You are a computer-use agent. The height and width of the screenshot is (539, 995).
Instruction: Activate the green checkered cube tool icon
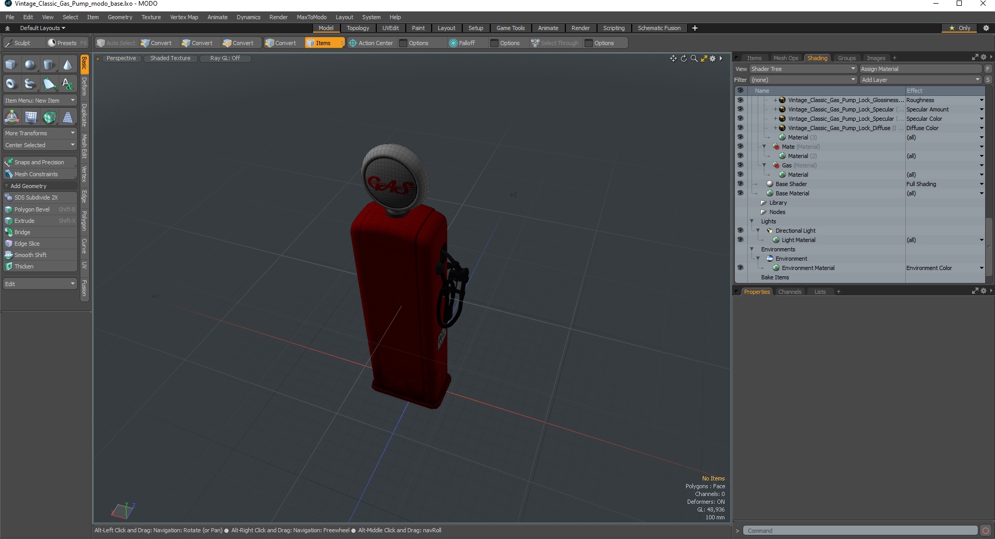[49, 117]
